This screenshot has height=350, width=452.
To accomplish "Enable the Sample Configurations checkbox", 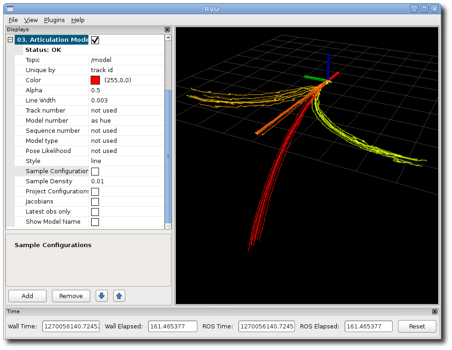I will (95, 171).
